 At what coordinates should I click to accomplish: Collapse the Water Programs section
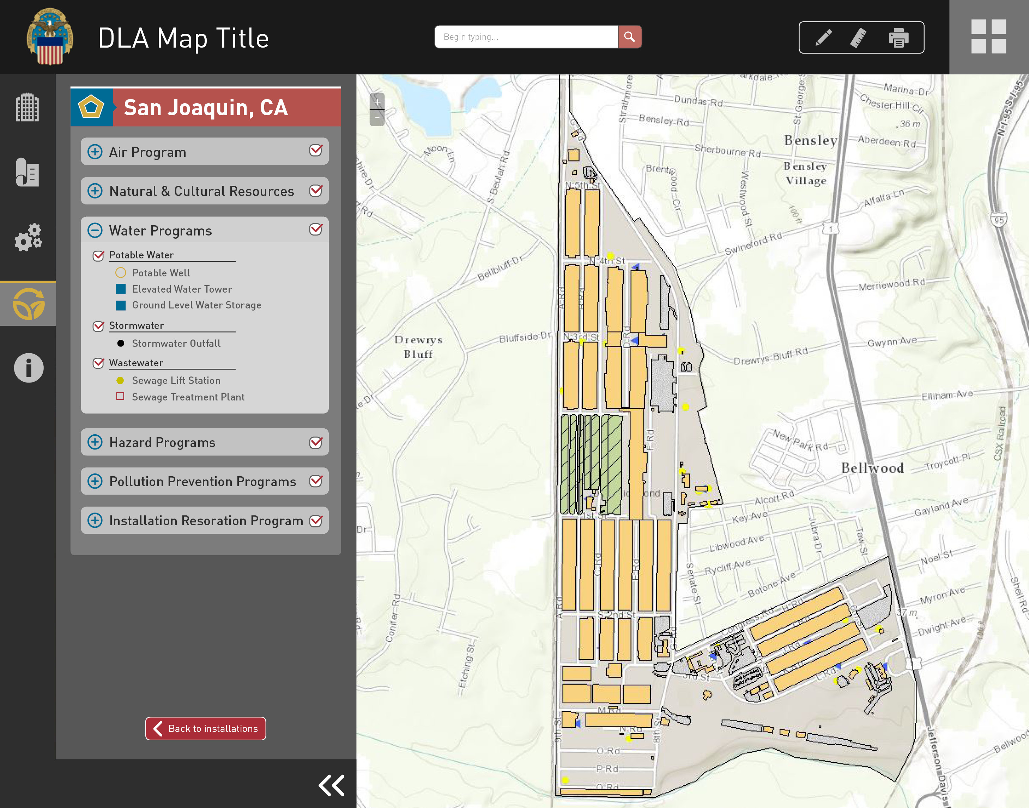pyautogui.click(x=95, y=231)
